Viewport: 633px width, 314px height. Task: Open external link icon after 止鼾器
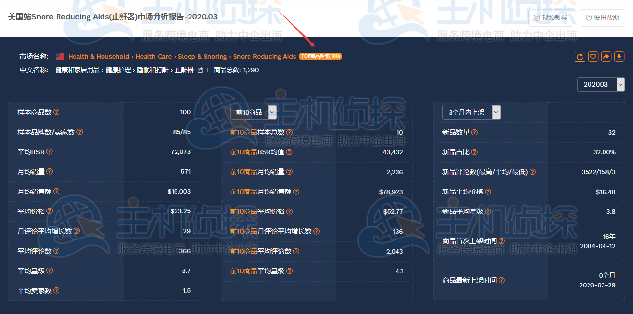coord(200,70)
